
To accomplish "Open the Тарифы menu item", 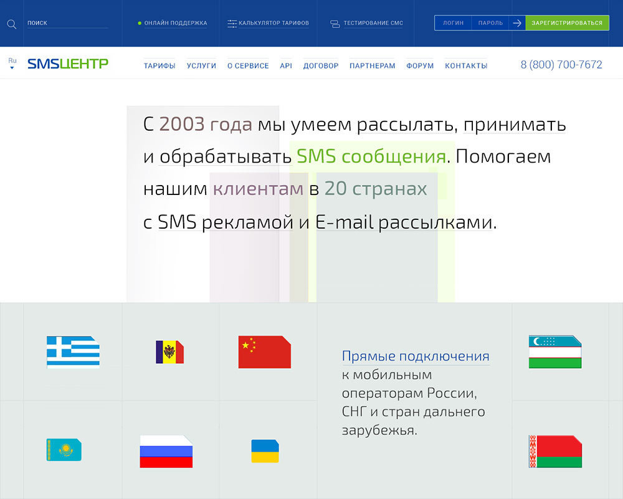I will [x=159, y=65].
